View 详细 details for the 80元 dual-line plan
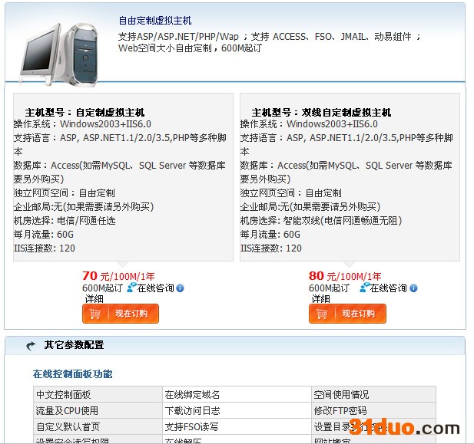This screenshot has width=474, height=444. [x=320, y=299]
